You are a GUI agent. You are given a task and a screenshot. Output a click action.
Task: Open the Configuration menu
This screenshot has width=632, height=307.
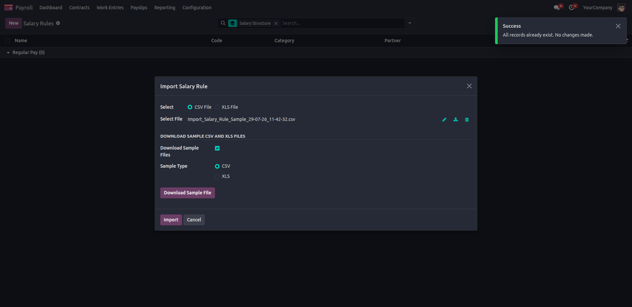click(197, 8)
